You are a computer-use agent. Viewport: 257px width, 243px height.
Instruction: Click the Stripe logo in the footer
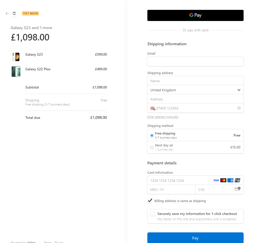click(x=31, y=242)
